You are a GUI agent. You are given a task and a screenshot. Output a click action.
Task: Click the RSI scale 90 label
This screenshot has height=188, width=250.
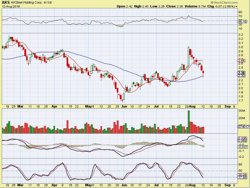tap(240, 12)
